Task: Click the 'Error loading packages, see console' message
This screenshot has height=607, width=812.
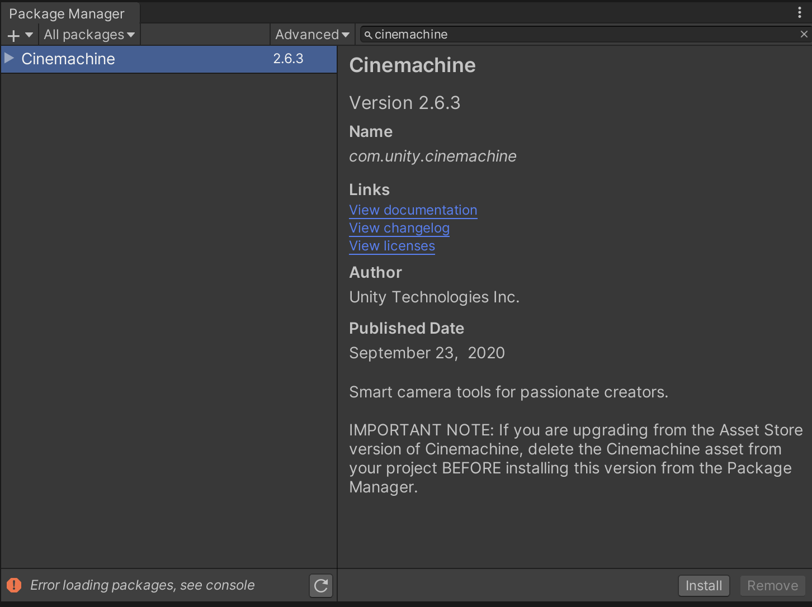Action: pos(142,585)
